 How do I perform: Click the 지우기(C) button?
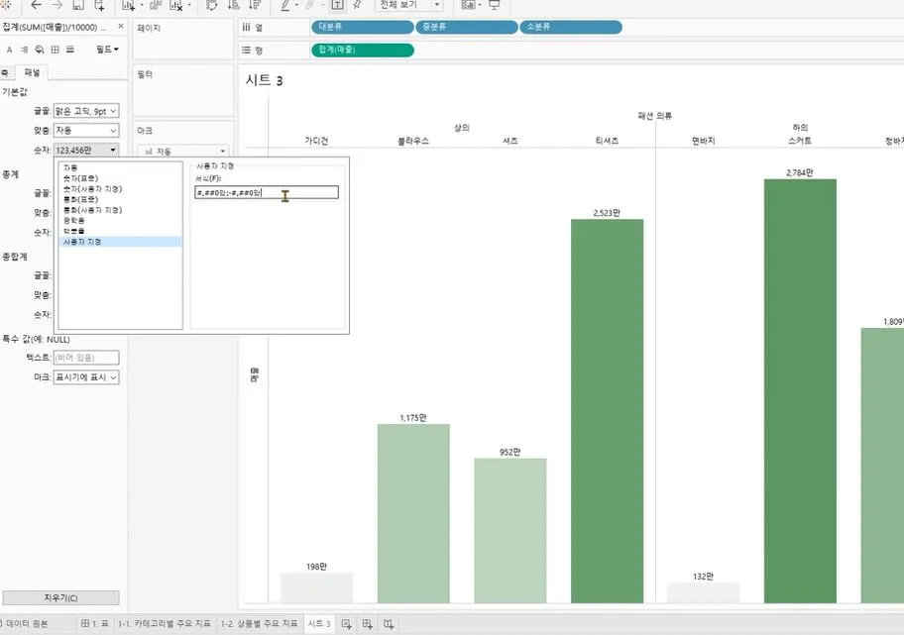point(60,598)
